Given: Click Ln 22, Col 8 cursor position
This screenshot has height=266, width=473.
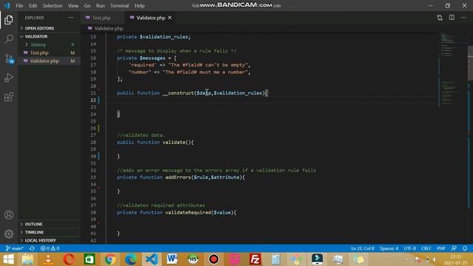Looking at the screenshot, I should [363, 248].
